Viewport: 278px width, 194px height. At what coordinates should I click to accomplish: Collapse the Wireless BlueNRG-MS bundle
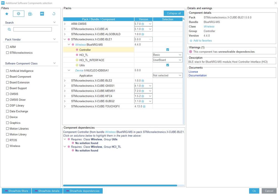(x=69, y=45)
